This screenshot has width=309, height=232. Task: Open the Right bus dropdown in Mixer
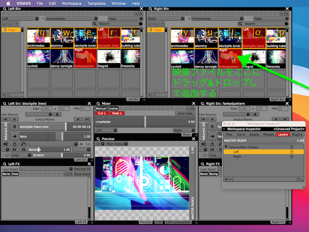pos(184,130)
